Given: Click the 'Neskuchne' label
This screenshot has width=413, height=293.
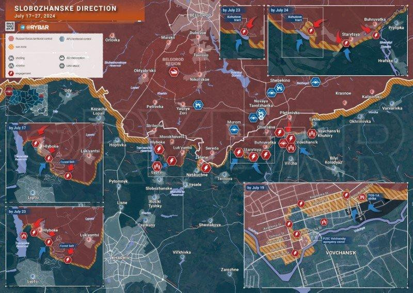Looking at the screenshot, I should click(197, 175).
